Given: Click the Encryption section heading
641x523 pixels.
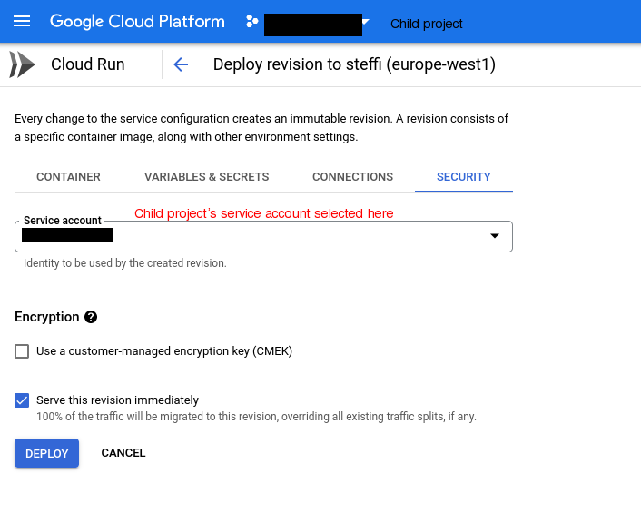Looking at the screenshot, I should click(x=47, y=317).
